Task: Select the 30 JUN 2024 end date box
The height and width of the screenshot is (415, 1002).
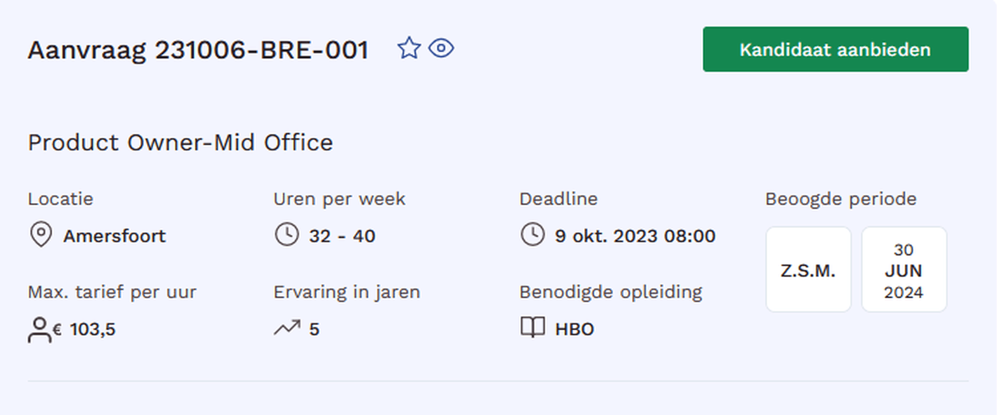Action: [904, 270]
